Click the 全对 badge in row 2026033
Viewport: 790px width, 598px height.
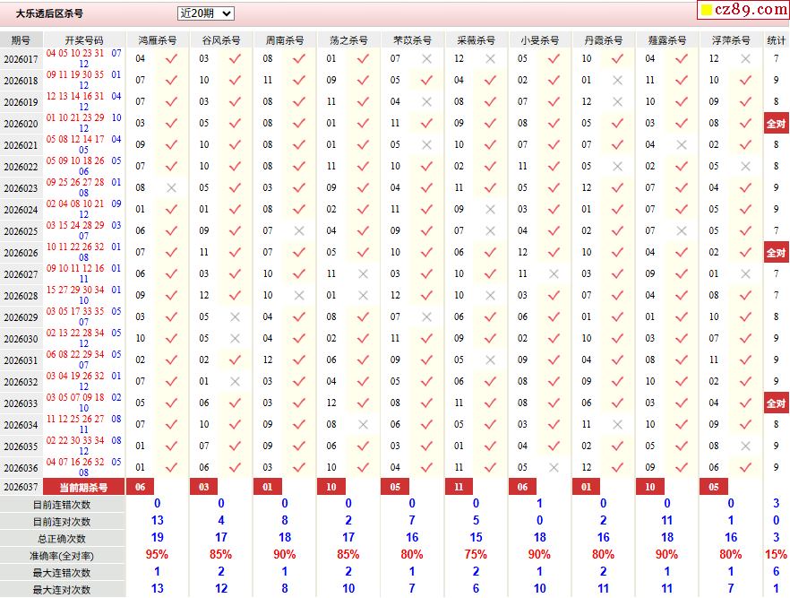[x=776, y=403]
